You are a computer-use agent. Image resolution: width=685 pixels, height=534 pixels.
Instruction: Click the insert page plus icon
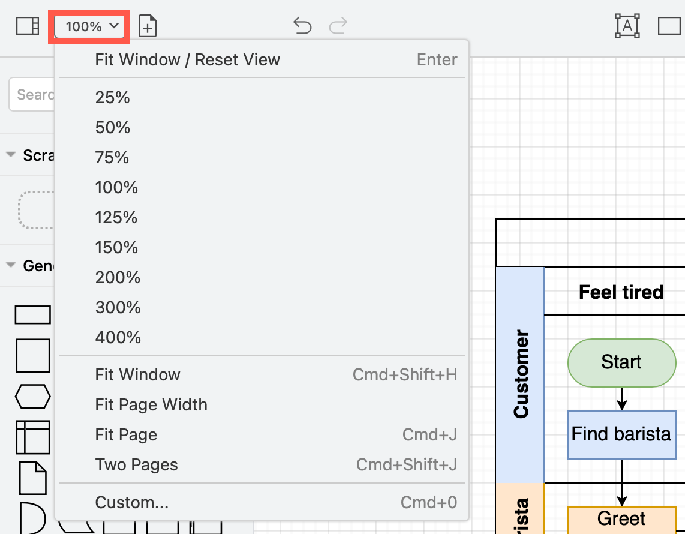(x=148, y=26)
